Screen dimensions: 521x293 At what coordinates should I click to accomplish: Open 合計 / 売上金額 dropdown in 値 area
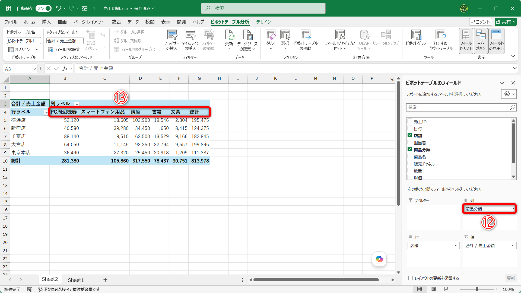click(x=513, y=246)
